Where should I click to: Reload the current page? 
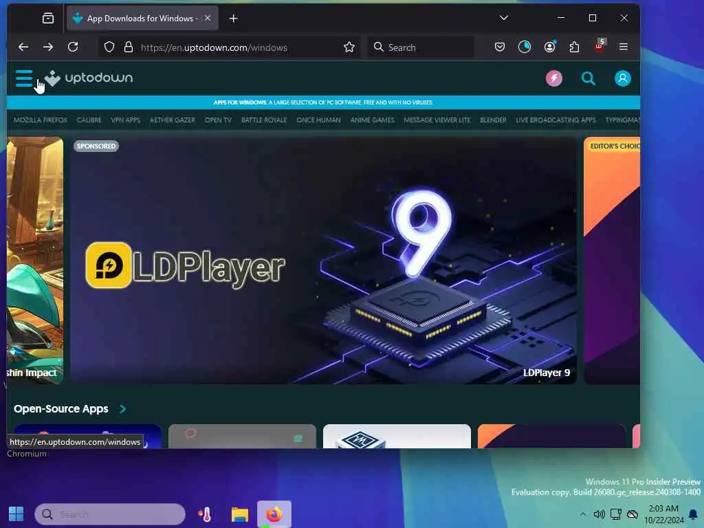coord(73,47)
